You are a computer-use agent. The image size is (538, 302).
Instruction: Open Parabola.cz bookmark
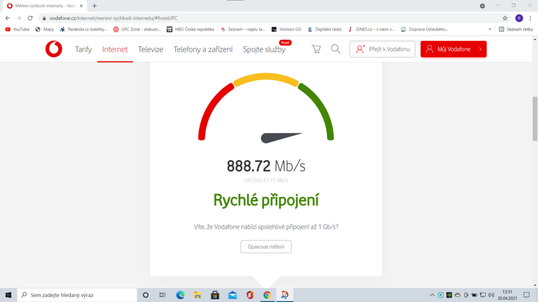(x=83, y=30)
